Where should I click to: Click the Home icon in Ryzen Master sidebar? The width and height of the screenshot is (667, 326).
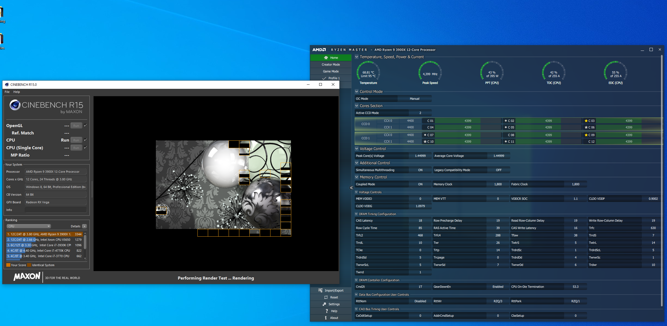pos(326,58)
